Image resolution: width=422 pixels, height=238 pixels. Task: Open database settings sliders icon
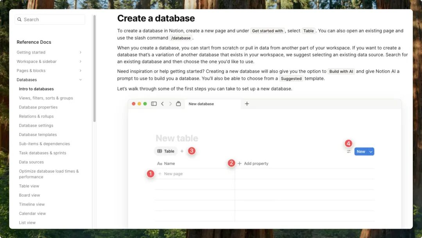[x=349, y=151]
